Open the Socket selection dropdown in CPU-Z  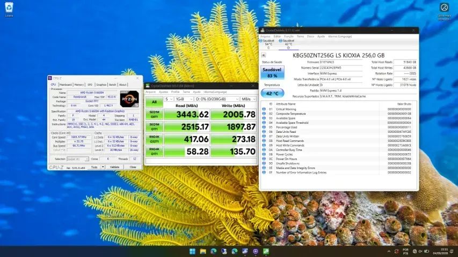(x=77, y=159)
